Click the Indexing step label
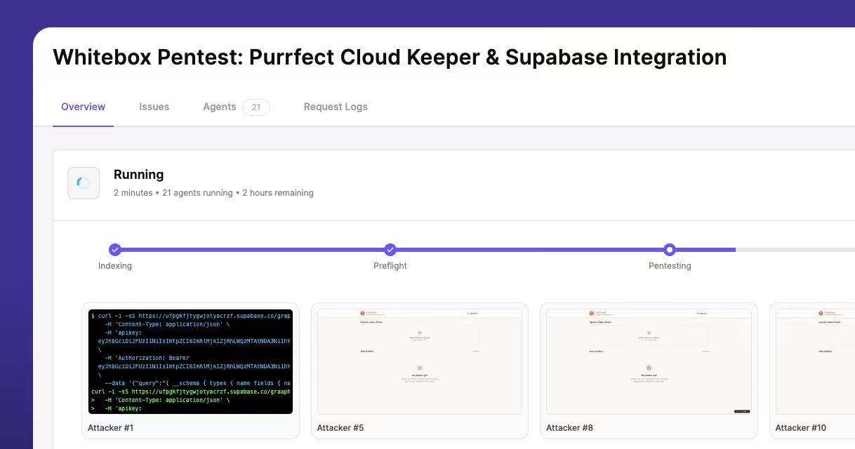855x449 pixels. 115,266
